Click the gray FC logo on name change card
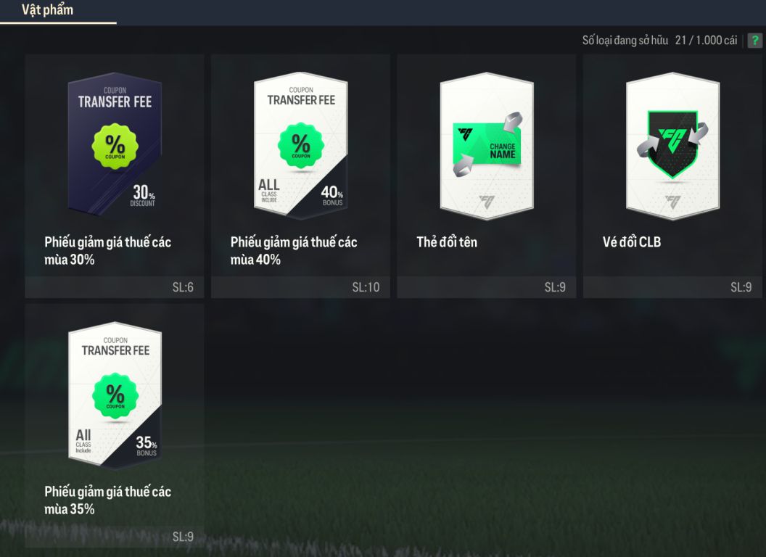 pyautogui.click(x=487, y=201)
